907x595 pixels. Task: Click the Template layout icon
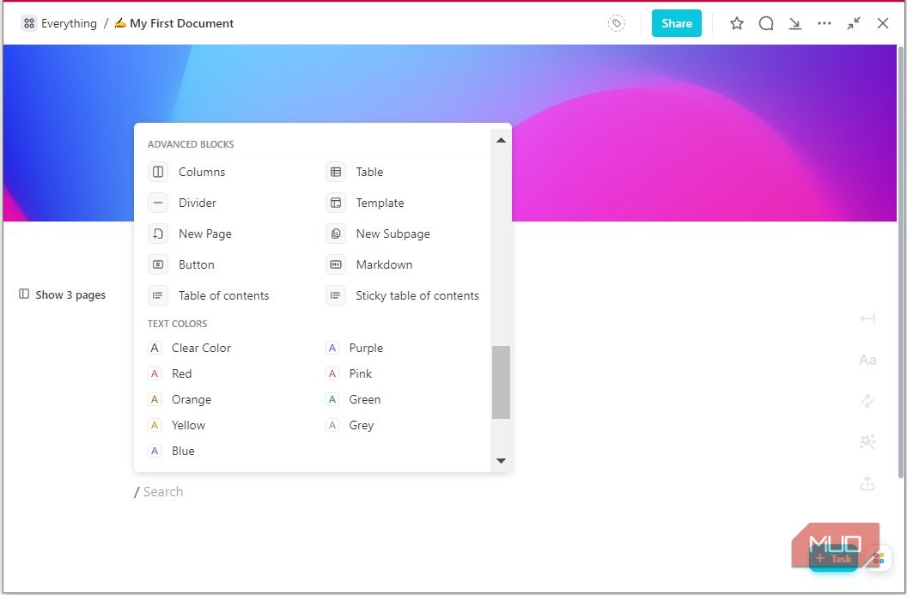click(x=336, y=203)
